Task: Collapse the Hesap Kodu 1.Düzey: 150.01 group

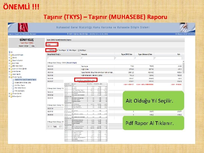Action: pos(48,63)
